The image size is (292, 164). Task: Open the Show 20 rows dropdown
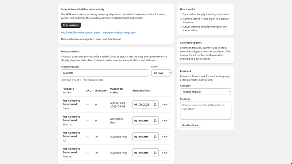[x=161, y=73]
